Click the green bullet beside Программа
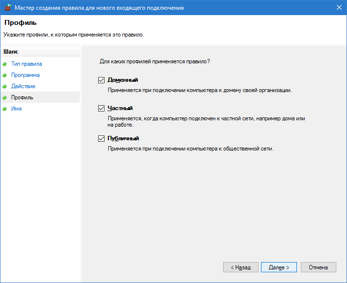The height and width of the screenshot is (283, 347). click(x=5, y=75)
